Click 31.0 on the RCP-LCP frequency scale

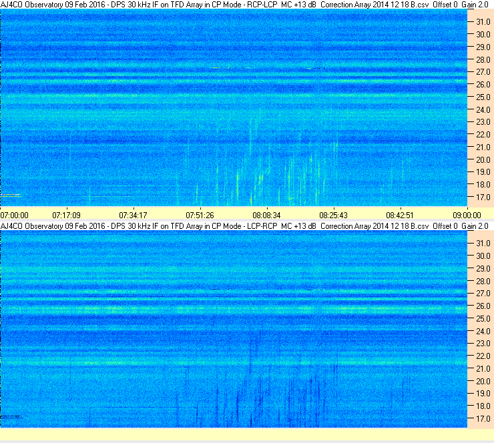coord(483,22)
